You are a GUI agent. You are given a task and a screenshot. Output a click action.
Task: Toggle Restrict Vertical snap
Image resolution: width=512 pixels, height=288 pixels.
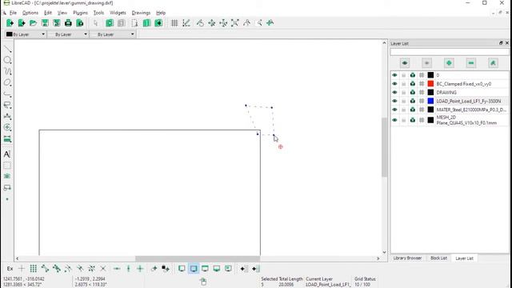click(128, 269)
